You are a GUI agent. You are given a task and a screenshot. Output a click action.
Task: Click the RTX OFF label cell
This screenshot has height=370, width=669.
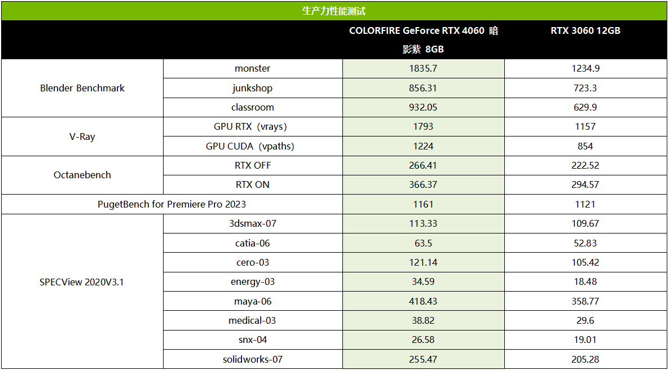tap(253, 165)
